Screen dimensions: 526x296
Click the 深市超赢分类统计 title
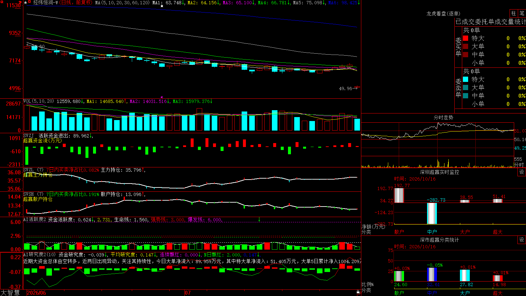coord(440,240)
